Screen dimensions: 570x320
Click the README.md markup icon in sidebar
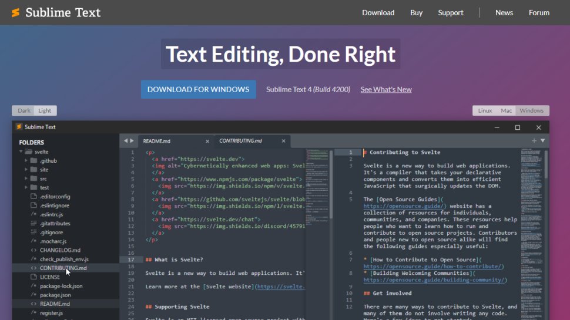(34, 304)
